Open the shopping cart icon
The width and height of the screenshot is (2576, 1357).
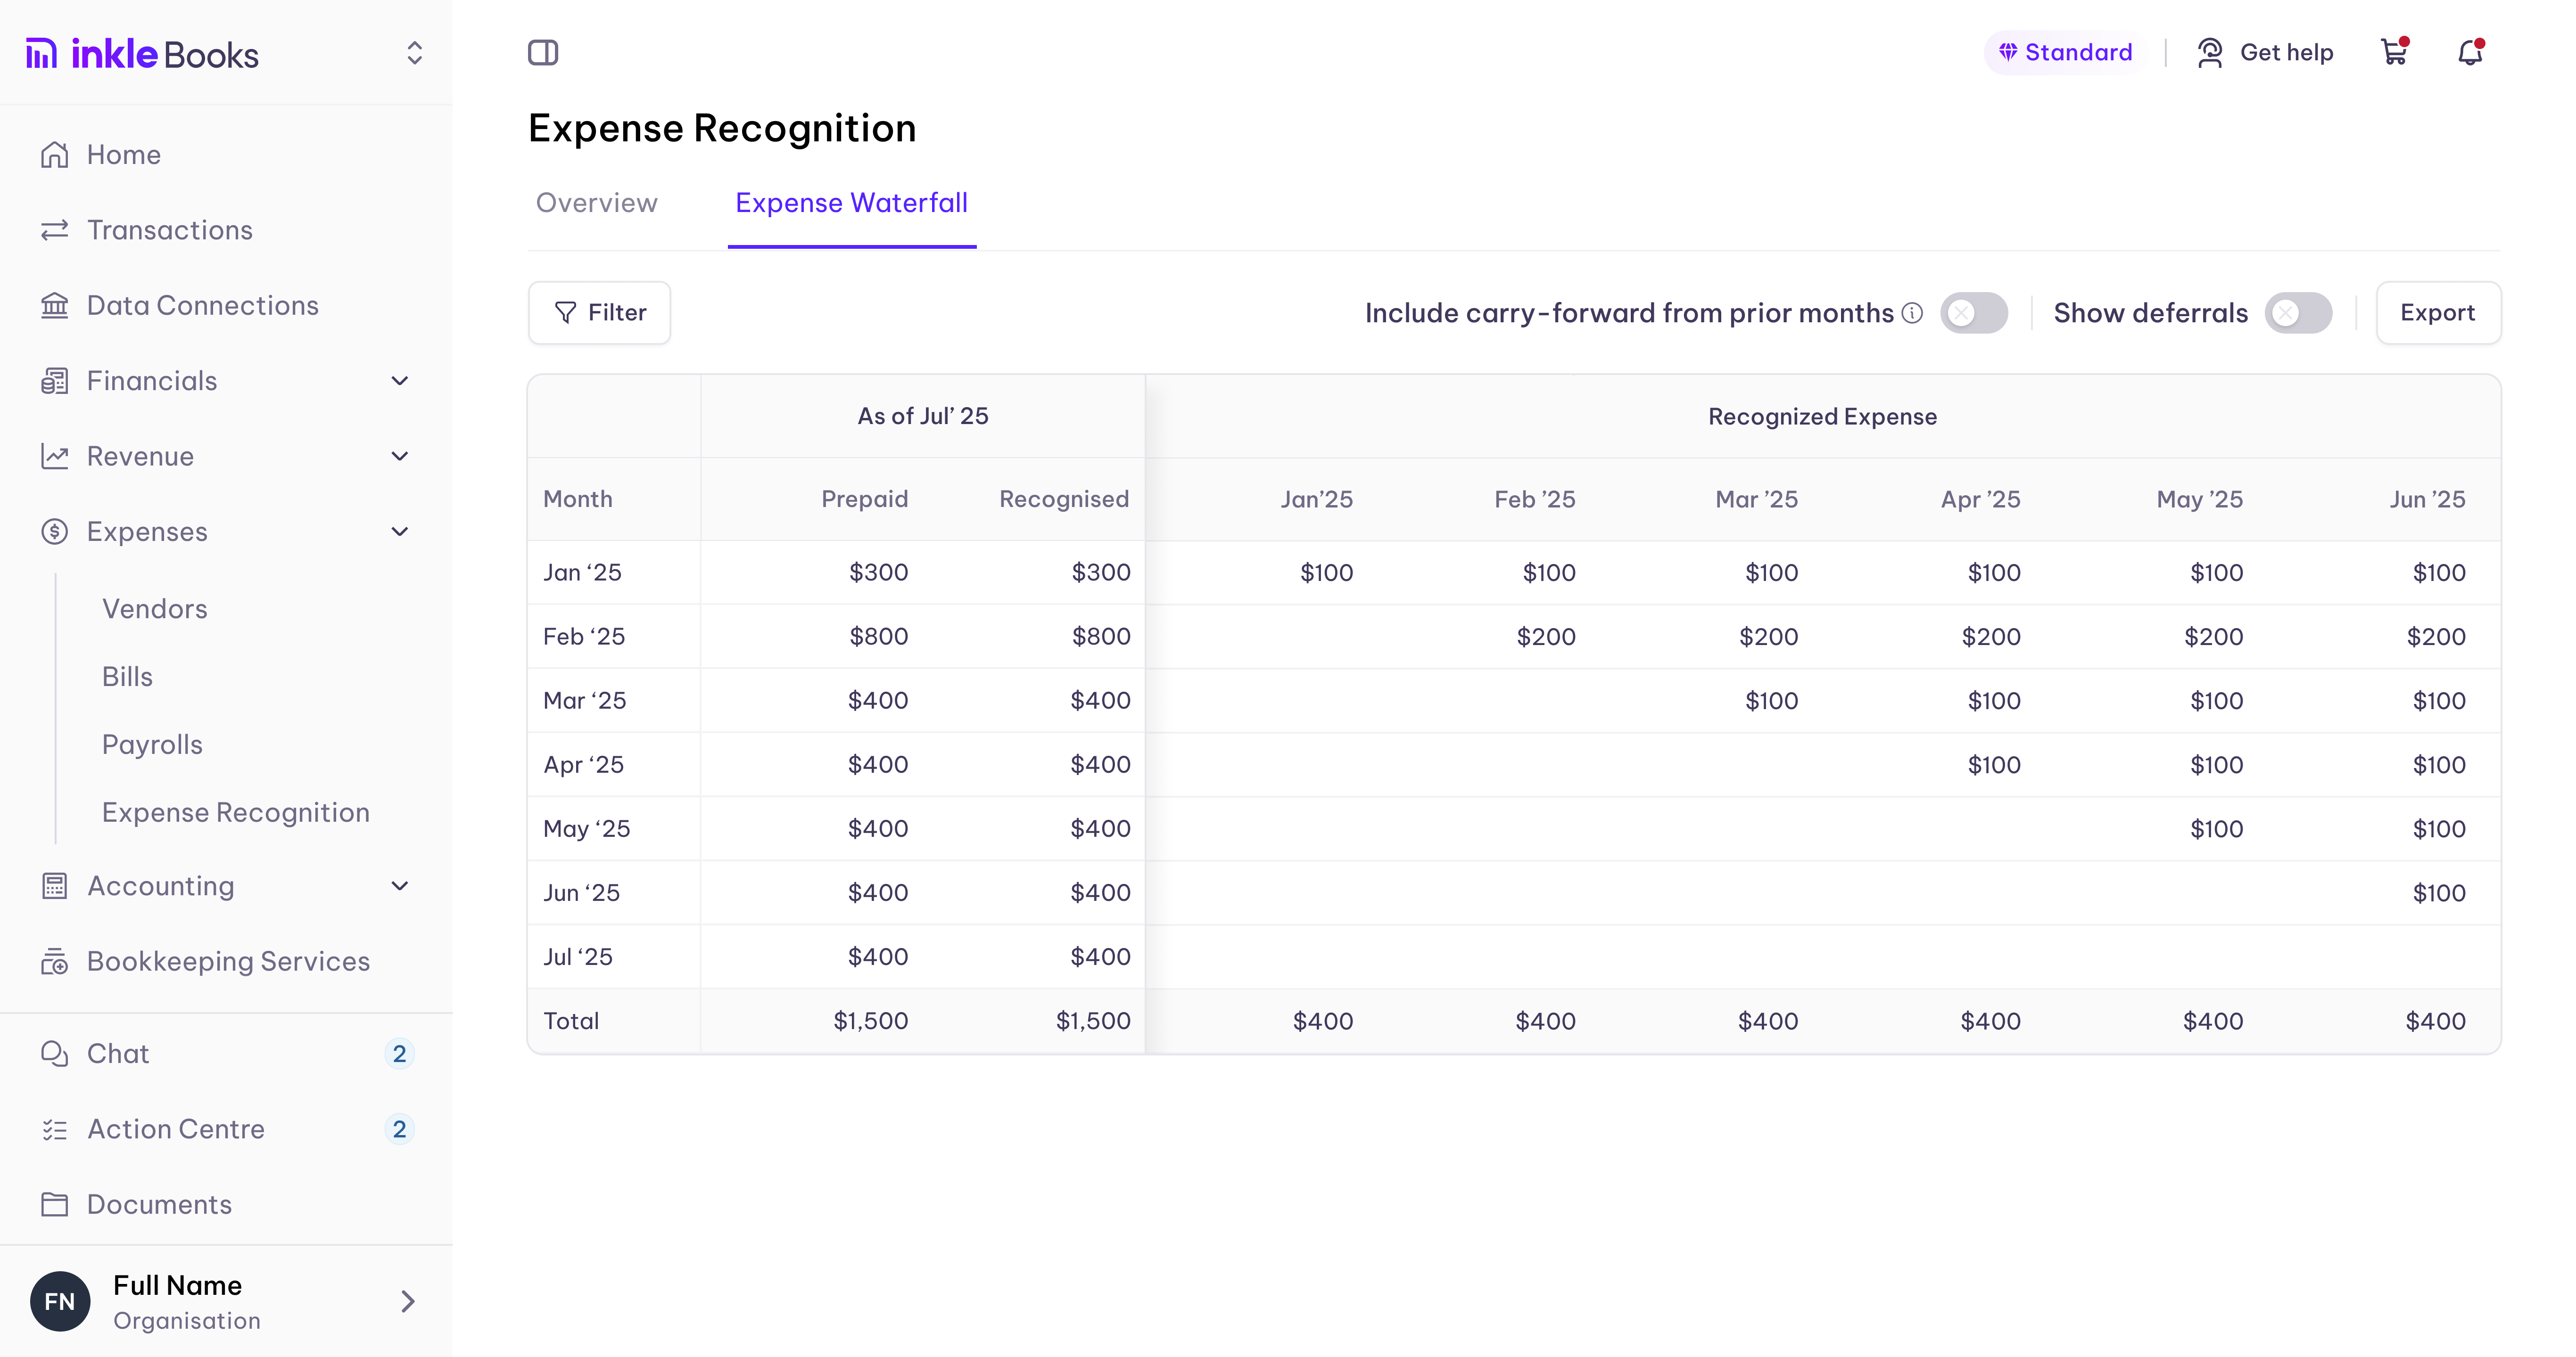click(x=2393, y=52)
